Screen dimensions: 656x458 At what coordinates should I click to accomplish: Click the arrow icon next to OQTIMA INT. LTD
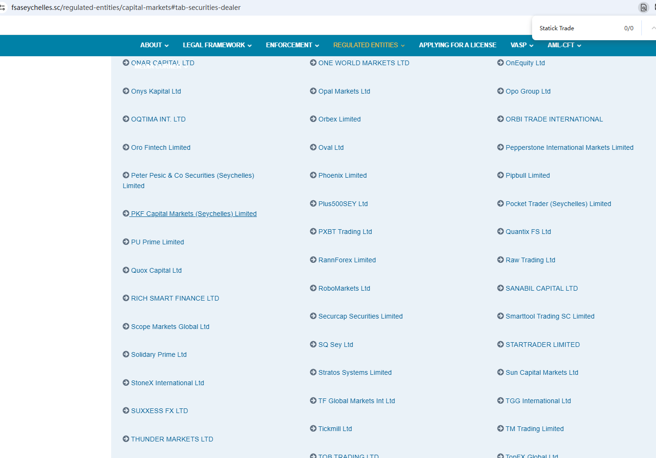126,119
